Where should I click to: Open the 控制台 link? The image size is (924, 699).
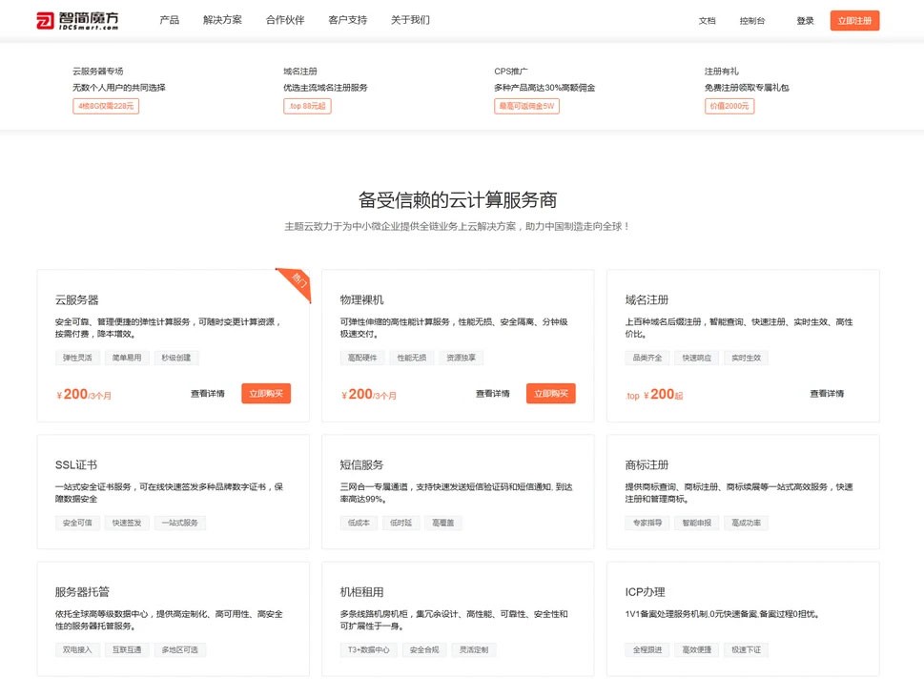(x=752, y=21)
